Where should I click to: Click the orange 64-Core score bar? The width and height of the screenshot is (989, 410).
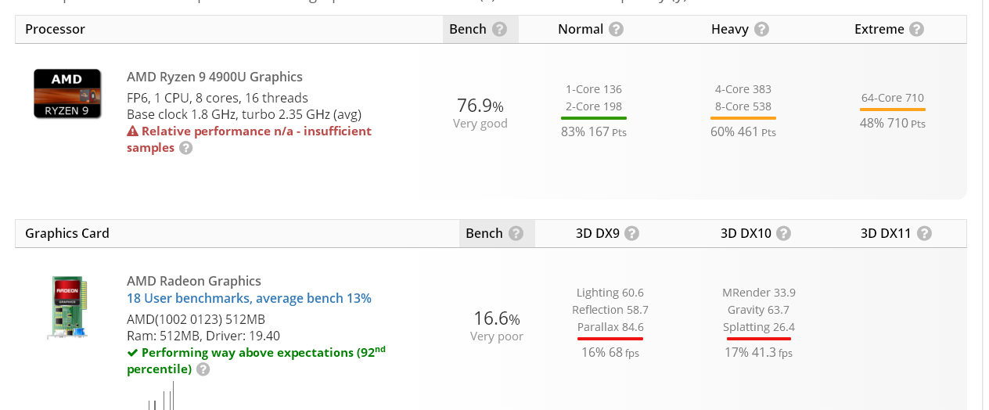point(893,110)
